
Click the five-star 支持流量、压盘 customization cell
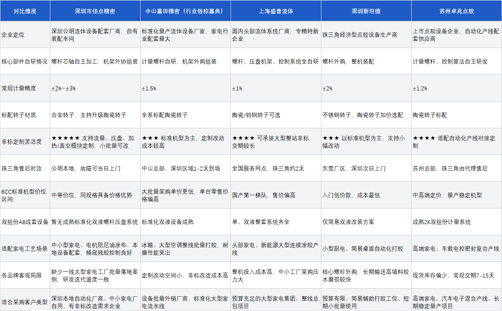click(95, 141)
